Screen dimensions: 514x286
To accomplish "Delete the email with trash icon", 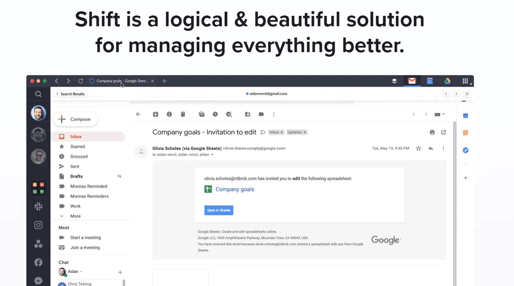I will pyautogui.click(x=183, y=114).
